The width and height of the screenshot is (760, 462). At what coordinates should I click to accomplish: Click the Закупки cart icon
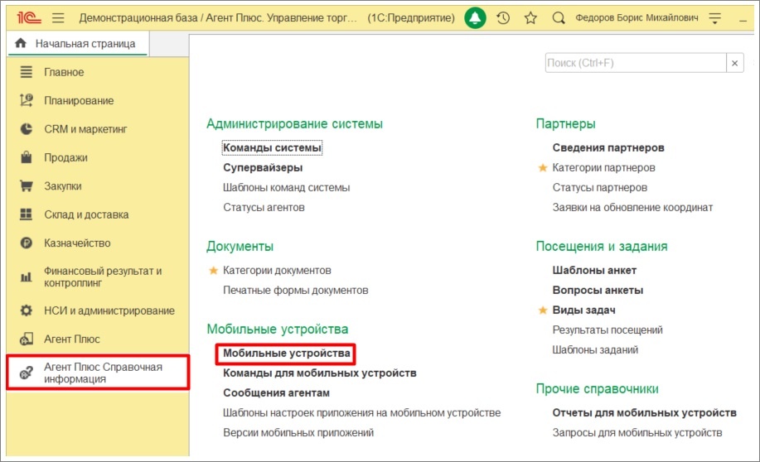pos(27,186)
